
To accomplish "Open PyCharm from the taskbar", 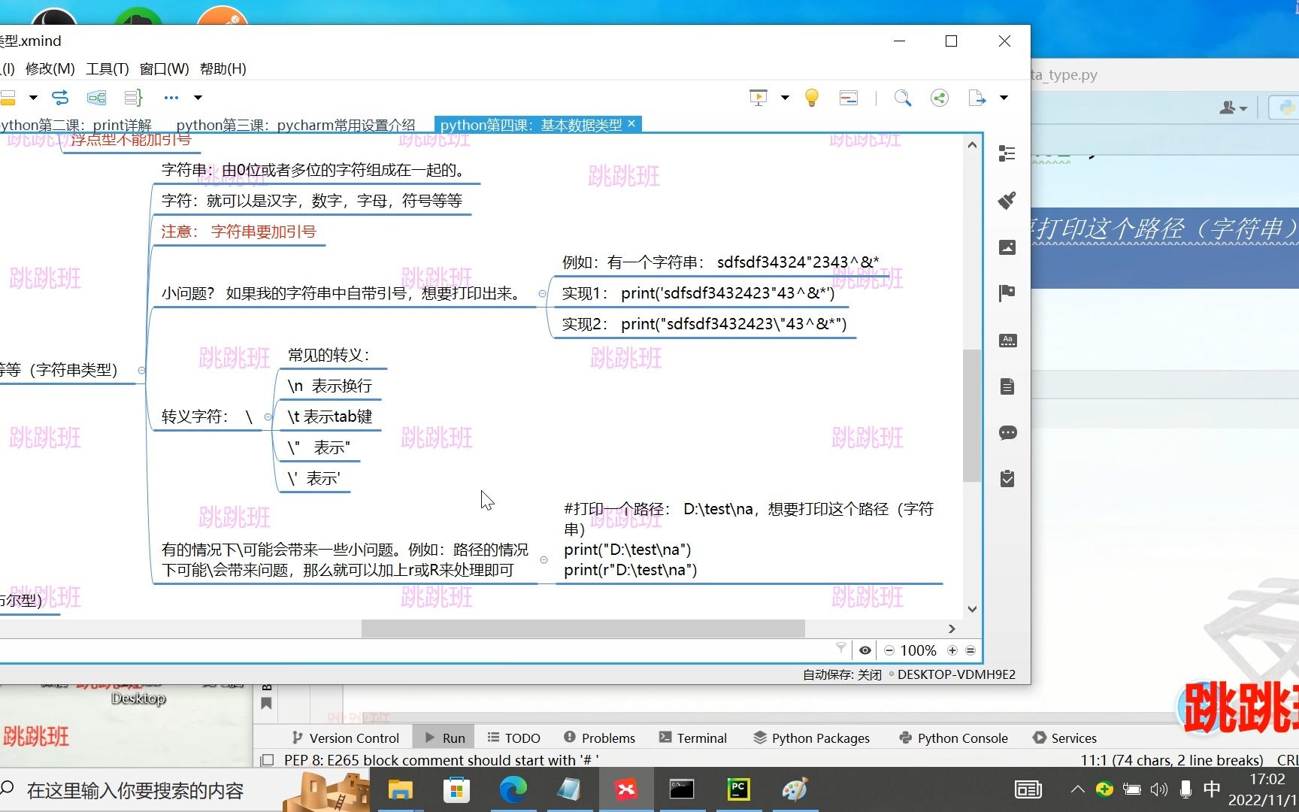I will pyautogui.click(x=738, y=789).
